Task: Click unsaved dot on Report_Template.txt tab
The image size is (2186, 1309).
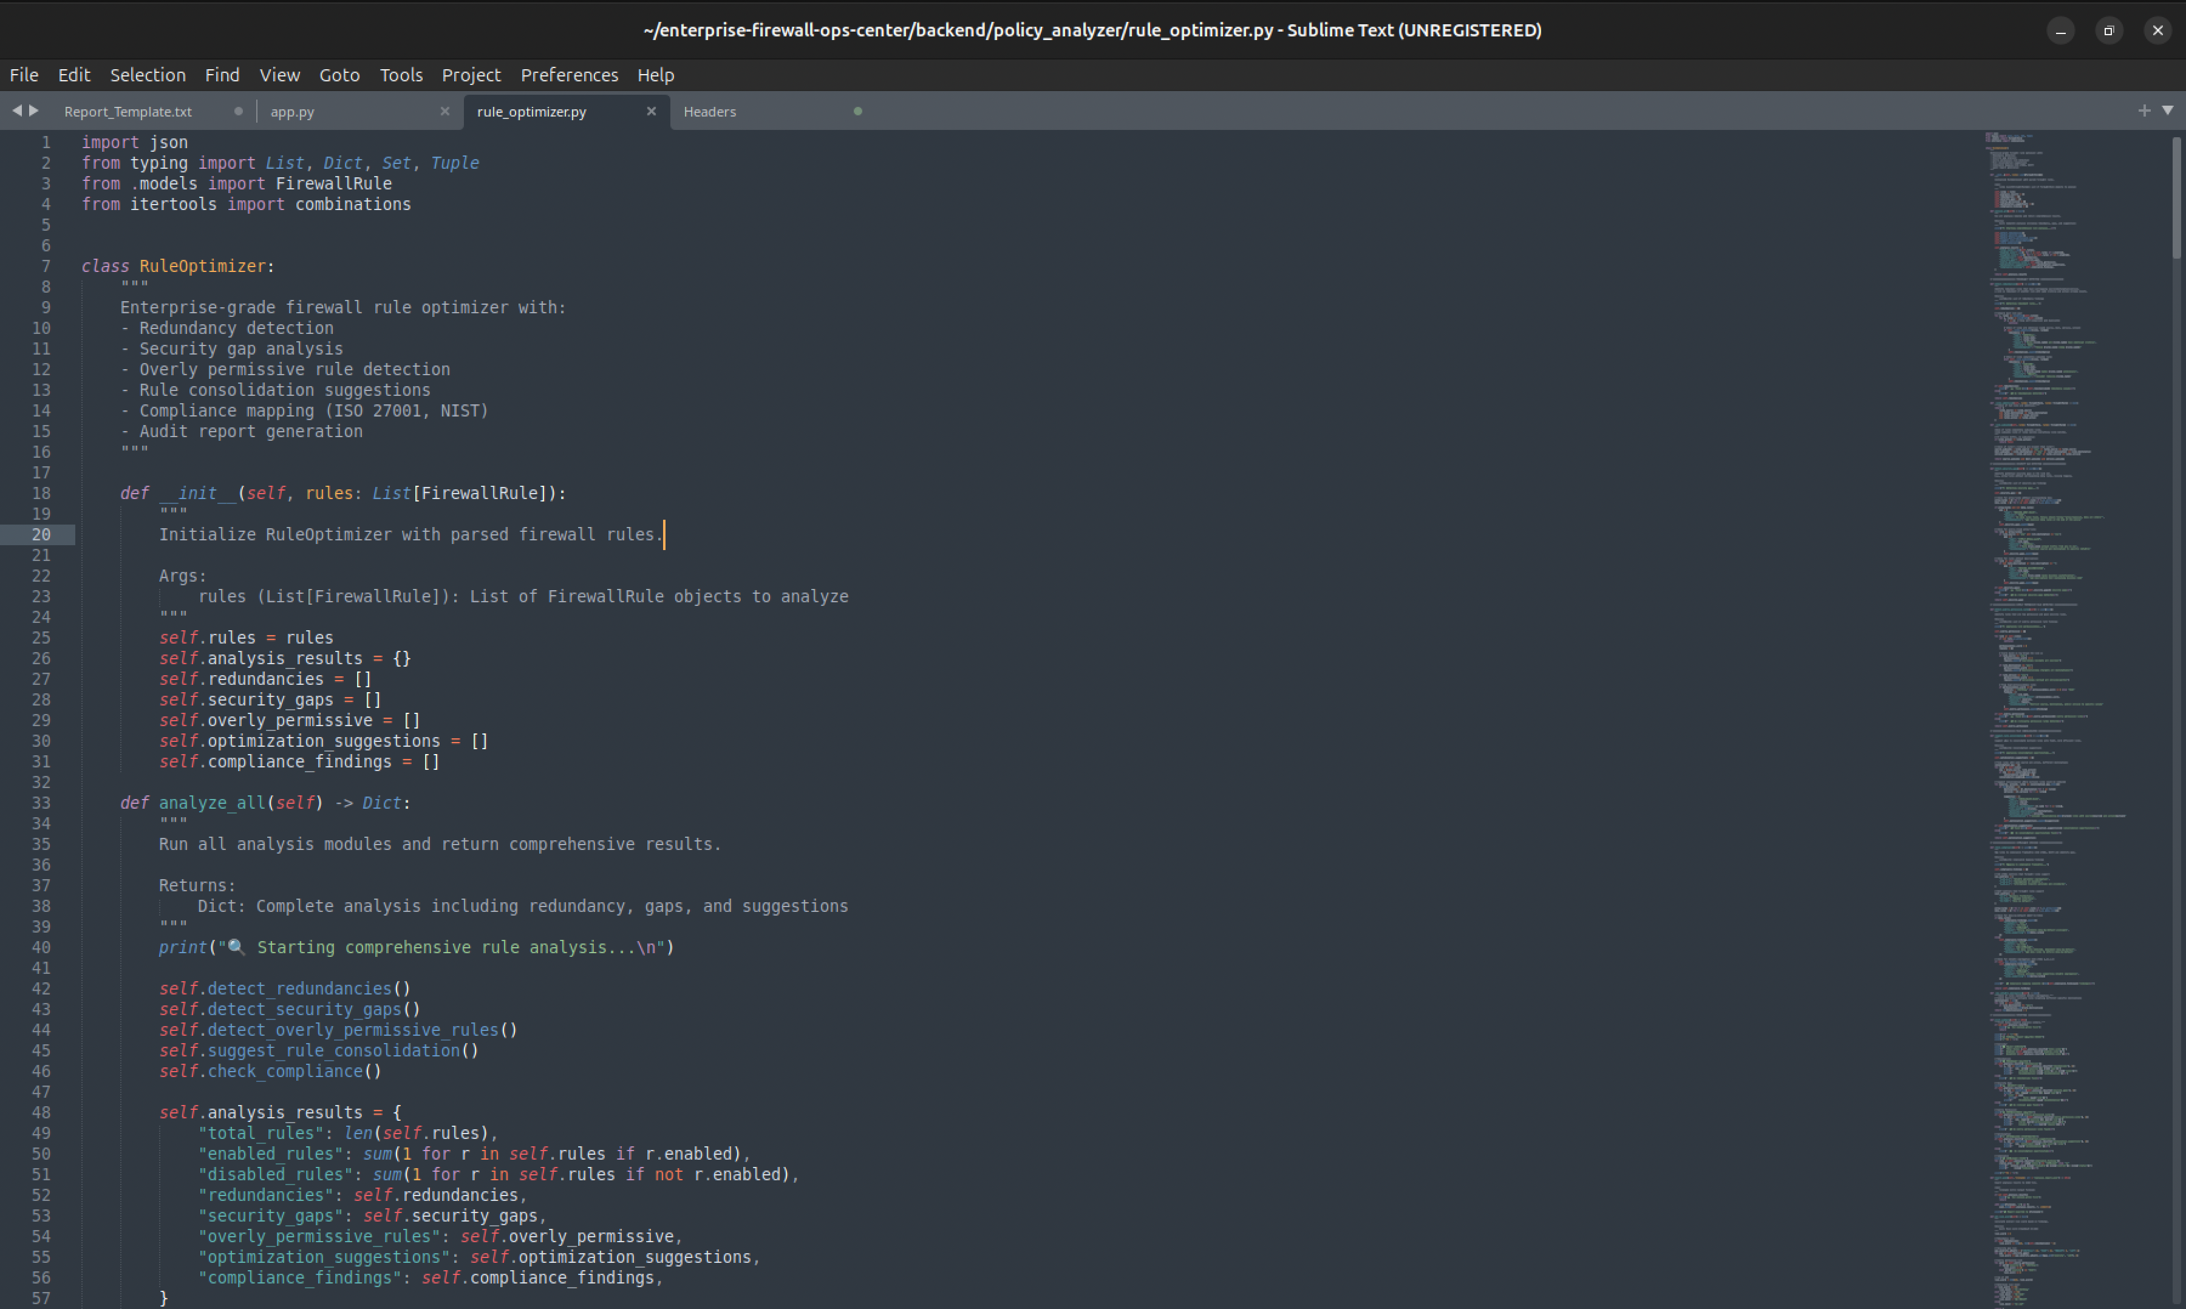Action: click(238, 111)
